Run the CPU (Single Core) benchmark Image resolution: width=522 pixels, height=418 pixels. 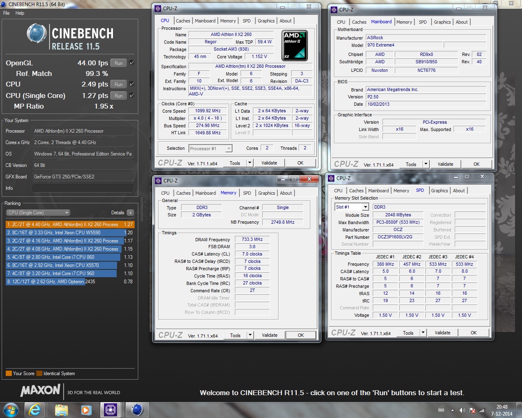pyautogui.click(x=119, y=96)
